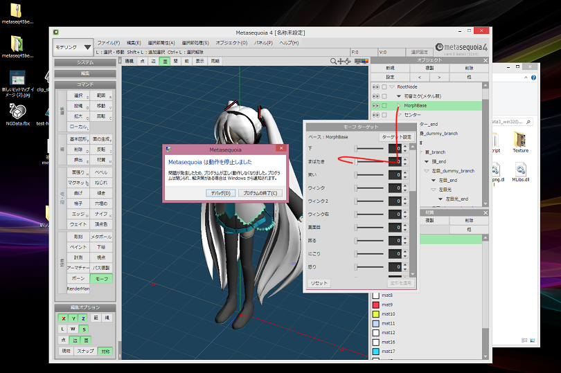
Task: Click リセット button in morph panel
Action: [x=319, y=283]
